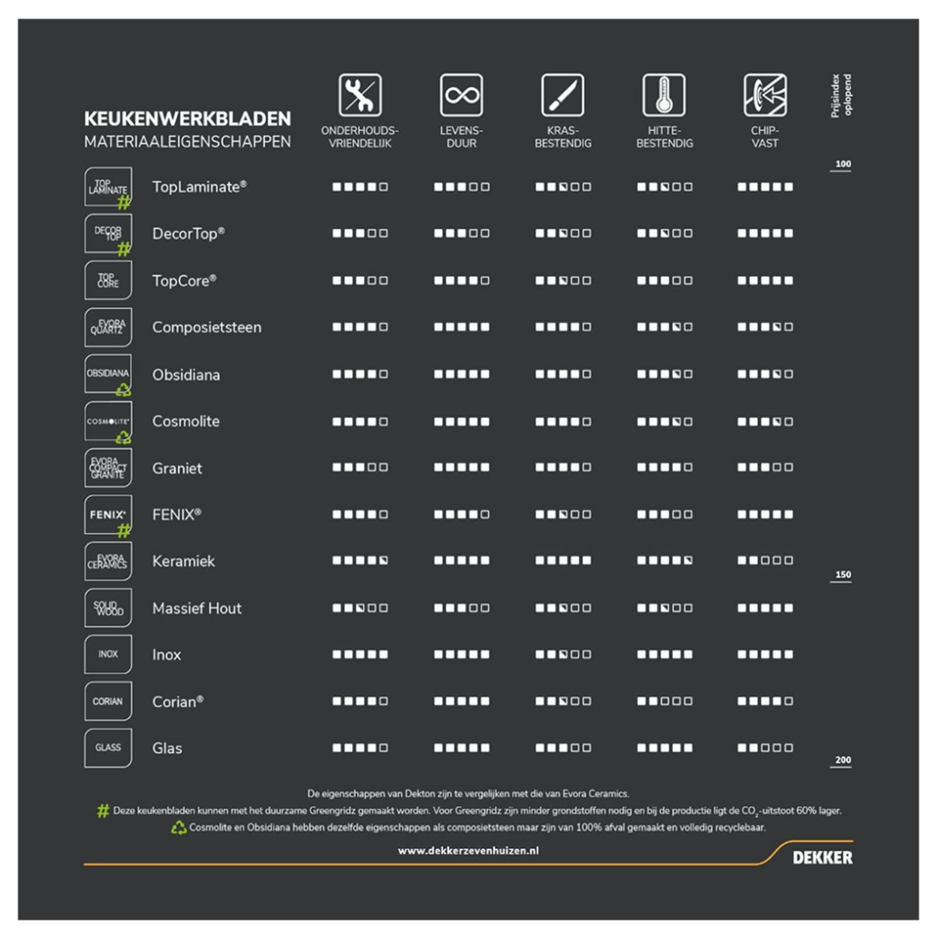Click the green hash symbol in the footnote
The width and height of the screenshot is (937, 939).
coord(103,811)
